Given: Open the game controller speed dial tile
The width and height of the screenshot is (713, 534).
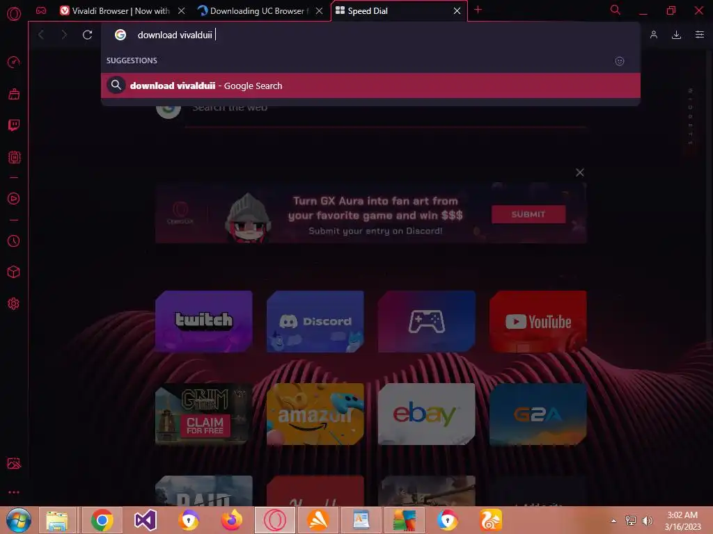Looking at the screenshot, I should 427,321.
